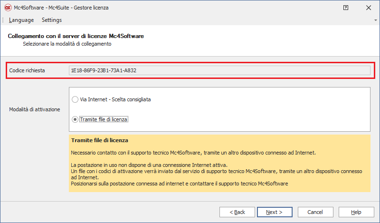Open the Help button at bottom right
Viewport: 380px width, 223px height.
[356, 212]
